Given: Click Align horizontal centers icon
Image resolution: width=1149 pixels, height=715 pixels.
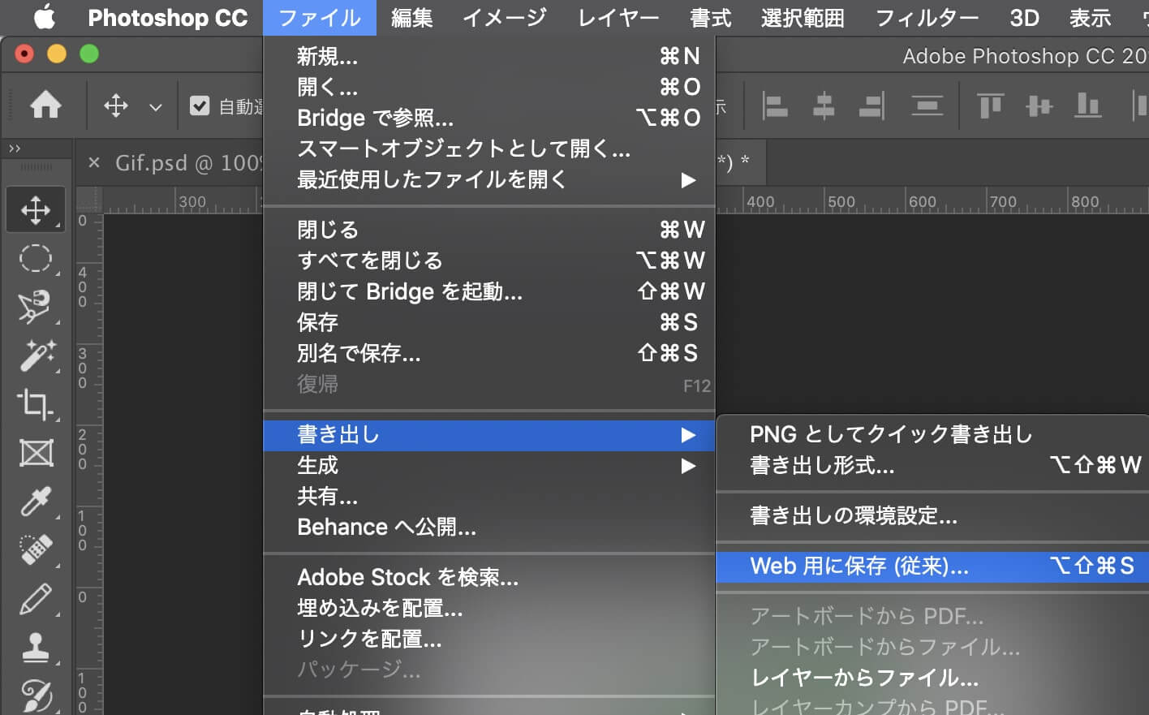Looking at the screenshot, I should coord(824,106).
